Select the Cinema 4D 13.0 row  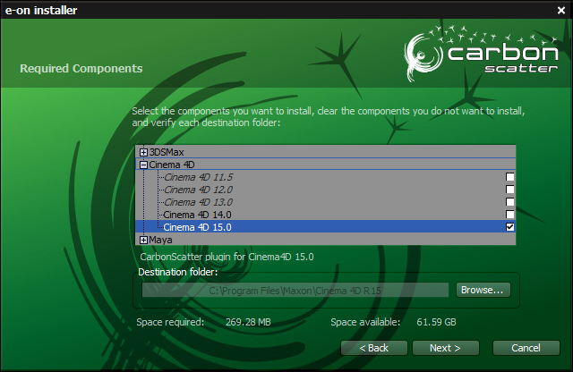pyautogui.click(x=325, y=202)
